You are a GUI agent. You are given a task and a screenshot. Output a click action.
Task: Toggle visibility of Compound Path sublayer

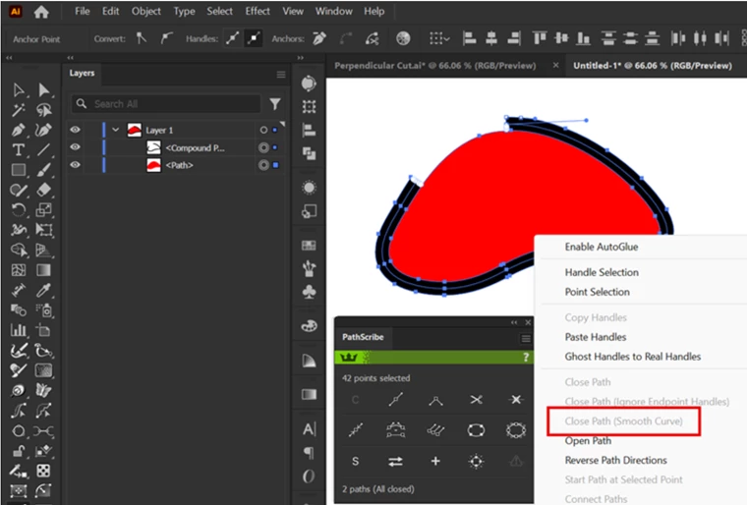pos(75,147)
